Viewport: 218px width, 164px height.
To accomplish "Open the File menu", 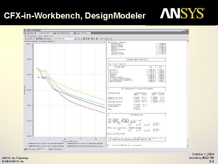I will pyautogui.click(x=25, y=36).
